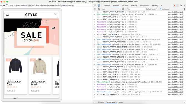186x104 pixels.
Task: Expand the PipelineResponse getProductProperties.v1 entry
Action: pos(95,39)
